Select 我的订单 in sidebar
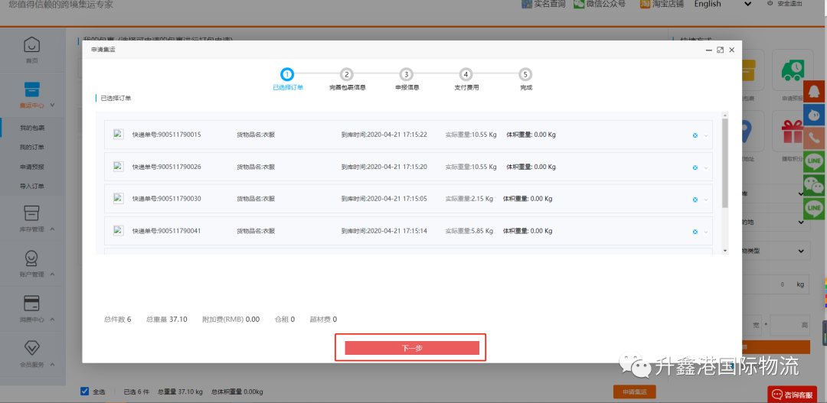The height and width of the screenshot is (403, 827). point(32,147)
